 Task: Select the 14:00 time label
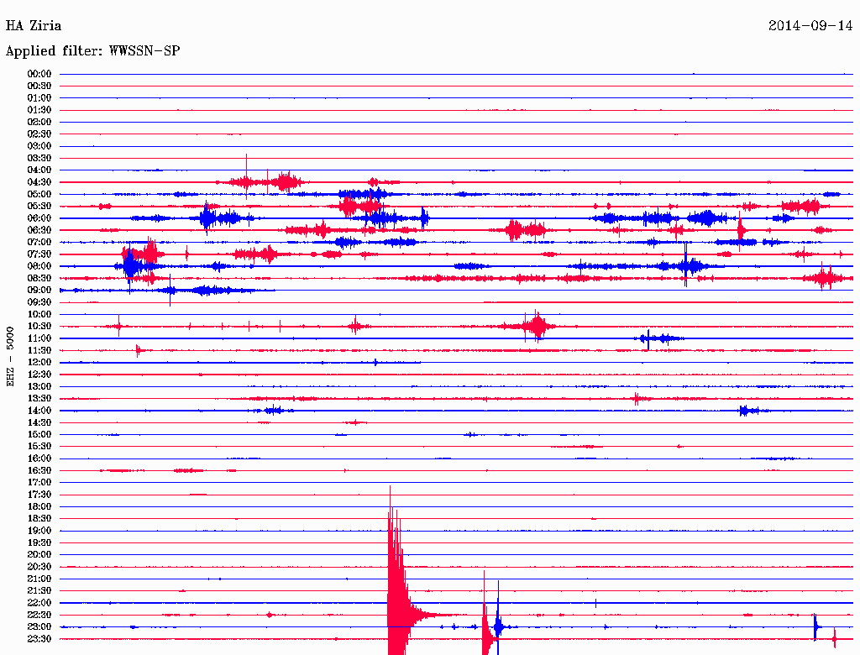39,411
